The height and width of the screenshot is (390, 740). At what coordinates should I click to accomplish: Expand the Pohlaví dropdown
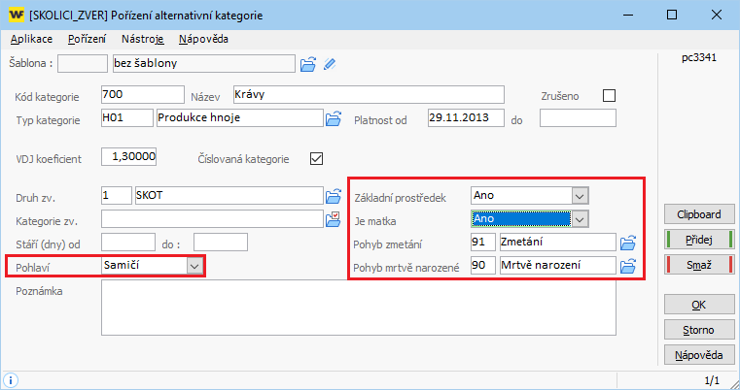[x=194, y=265]
